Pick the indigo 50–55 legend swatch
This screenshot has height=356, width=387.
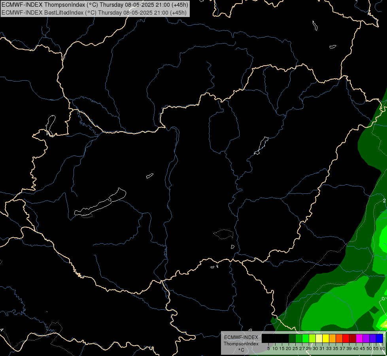point(373,338)
